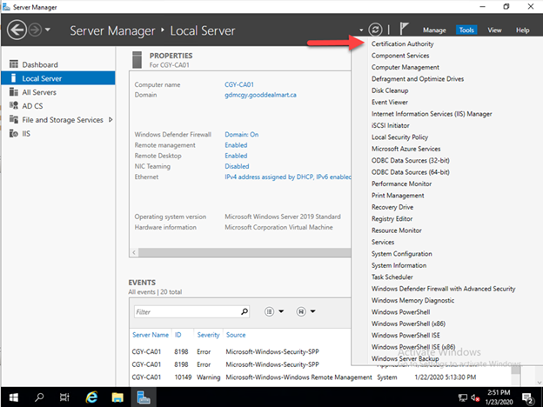This screenshot has height=407, width=543.
Task: Open Windows Defender Firewall with Advanced Security
Action: [x=443, y=289]
